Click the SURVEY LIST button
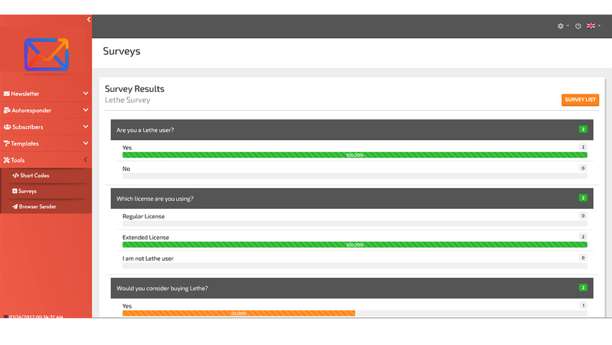Screen dimensions: 612x345 coord(580,100)
